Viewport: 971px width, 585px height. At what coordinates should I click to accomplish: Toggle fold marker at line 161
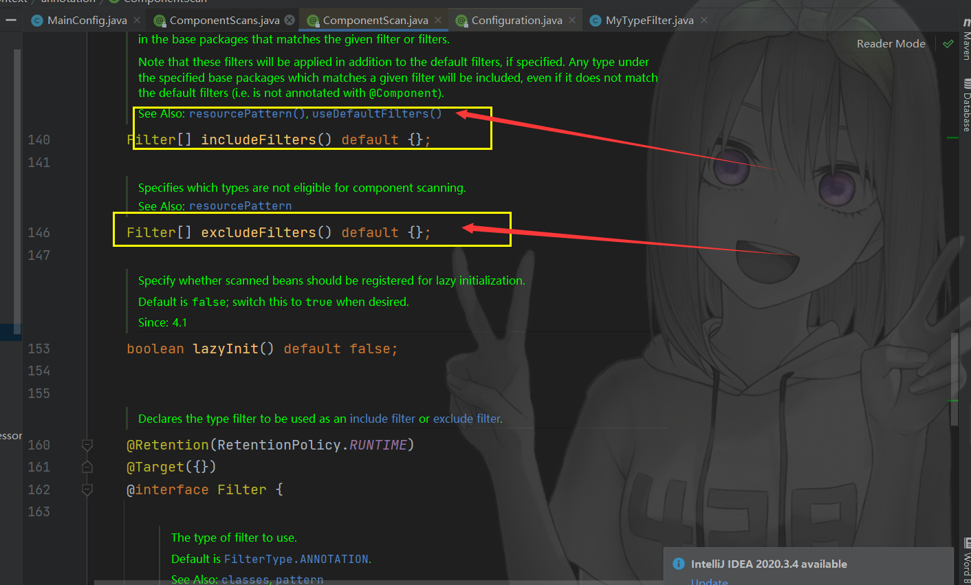point(87,467)
